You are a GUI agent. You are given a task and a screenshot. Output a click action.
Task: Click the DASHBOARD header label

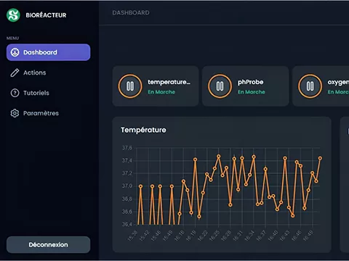(131, 13)
